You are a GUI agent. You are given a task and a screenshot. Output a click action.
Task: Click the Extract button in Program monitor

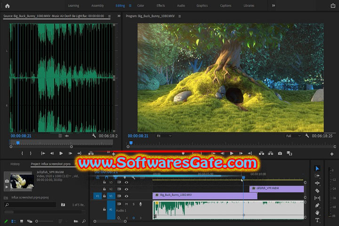[x=271, y=153]
